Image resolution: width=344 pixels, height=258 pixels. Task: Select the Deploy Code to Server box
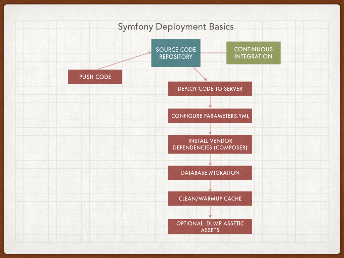coord(210,89)
